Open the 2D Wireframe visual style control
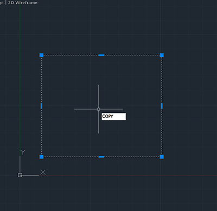The width and height of the screenshot is (217, 211). tap(23, 3)
